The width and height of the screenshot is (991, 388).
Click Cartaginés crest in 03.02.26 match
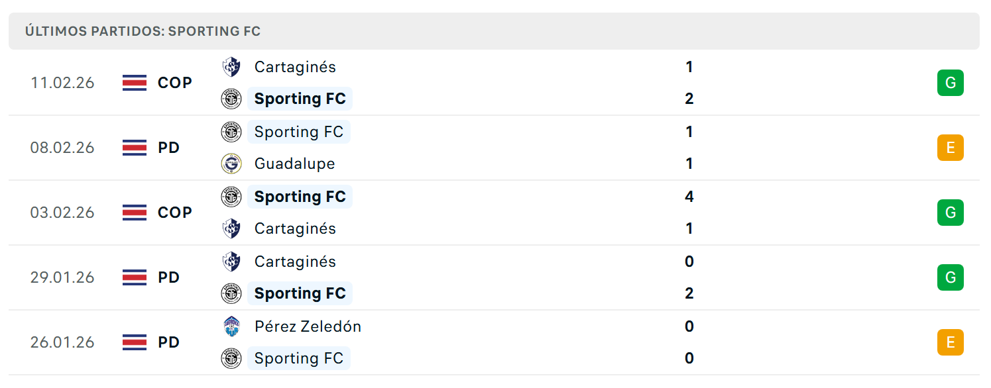coord(231,228)
